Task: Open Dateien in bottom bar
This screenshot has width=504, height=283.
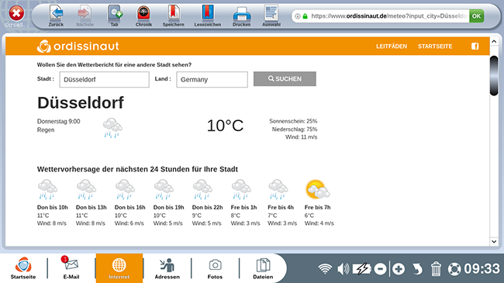Action: (x=263, y=268)
